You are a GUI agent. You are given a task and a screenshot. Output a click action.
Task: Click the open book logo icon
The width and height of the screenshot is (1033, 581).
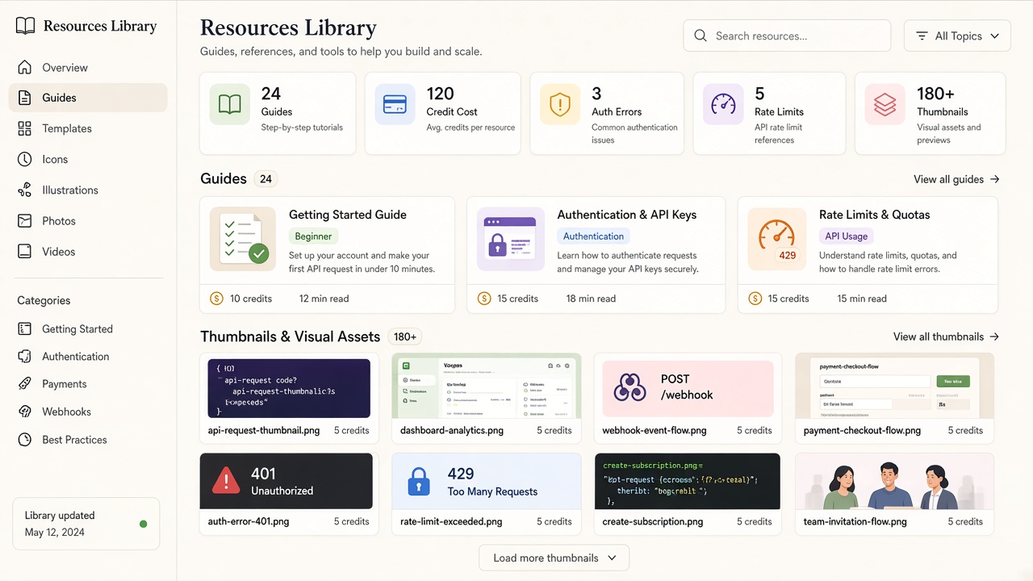click(x=26, y=26)
